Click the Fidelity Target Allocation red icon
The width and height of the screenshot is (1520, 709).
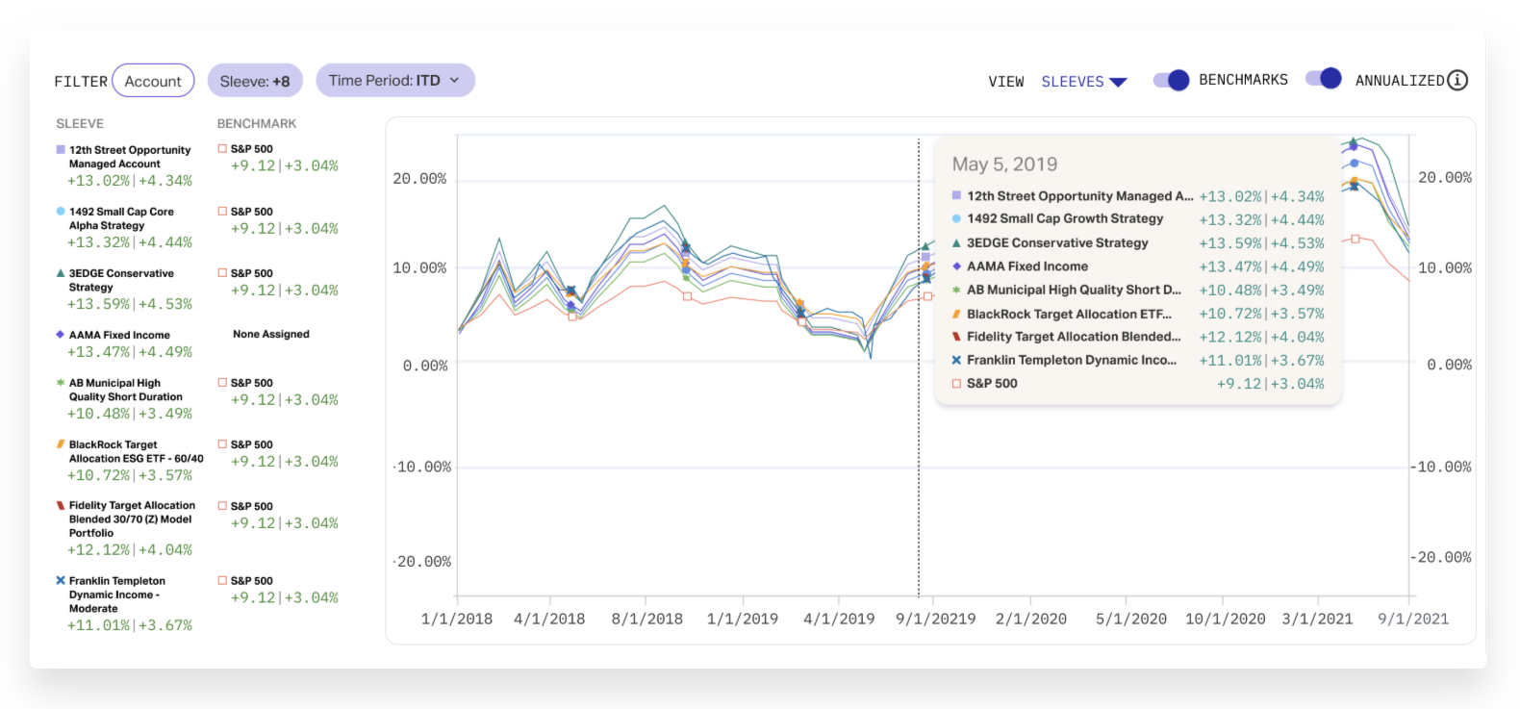click(61, 505)
